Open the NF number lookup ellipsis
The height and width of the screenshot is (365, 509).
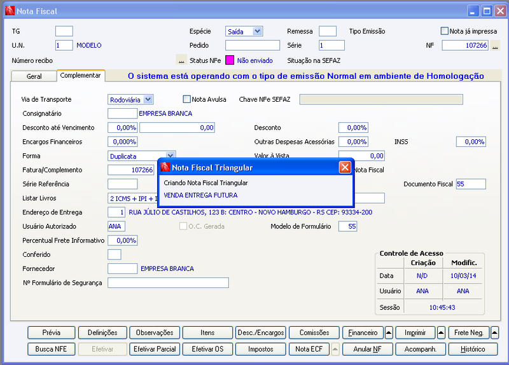coord(495,45)
